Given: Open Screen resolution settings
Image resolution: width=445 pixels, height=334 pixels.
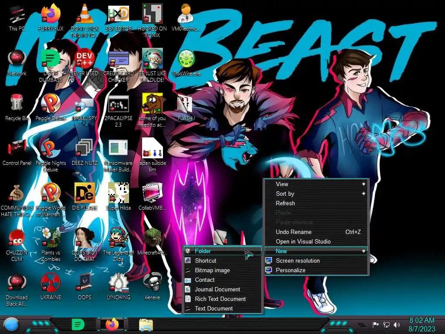Looking at the screenshot, I should point(317,261).
